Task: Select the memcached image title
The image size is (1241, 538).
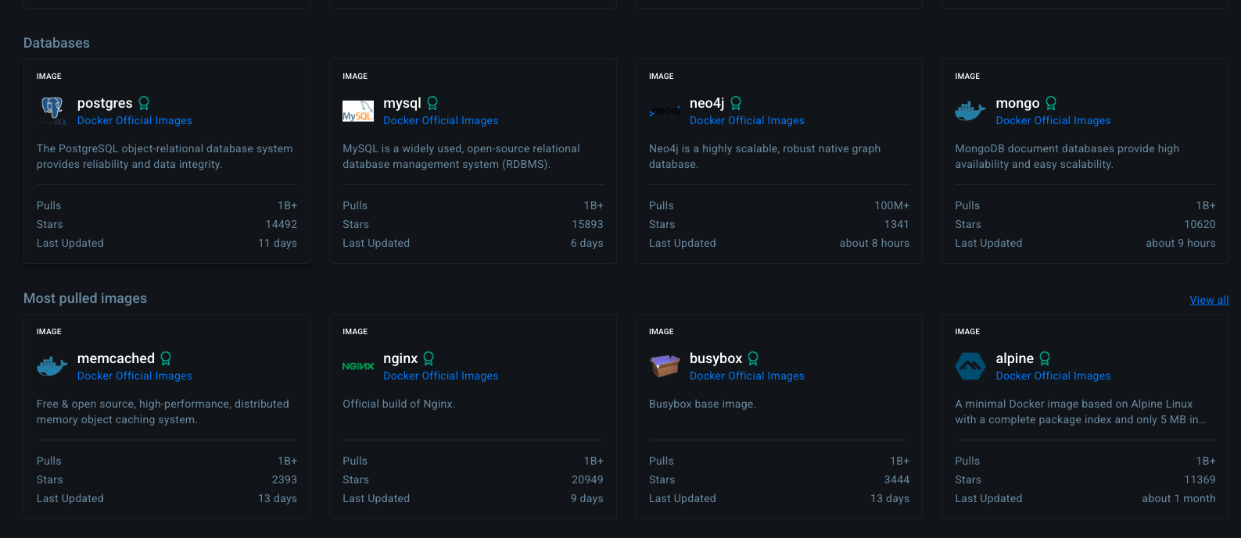Action: [x=116, y=358]
